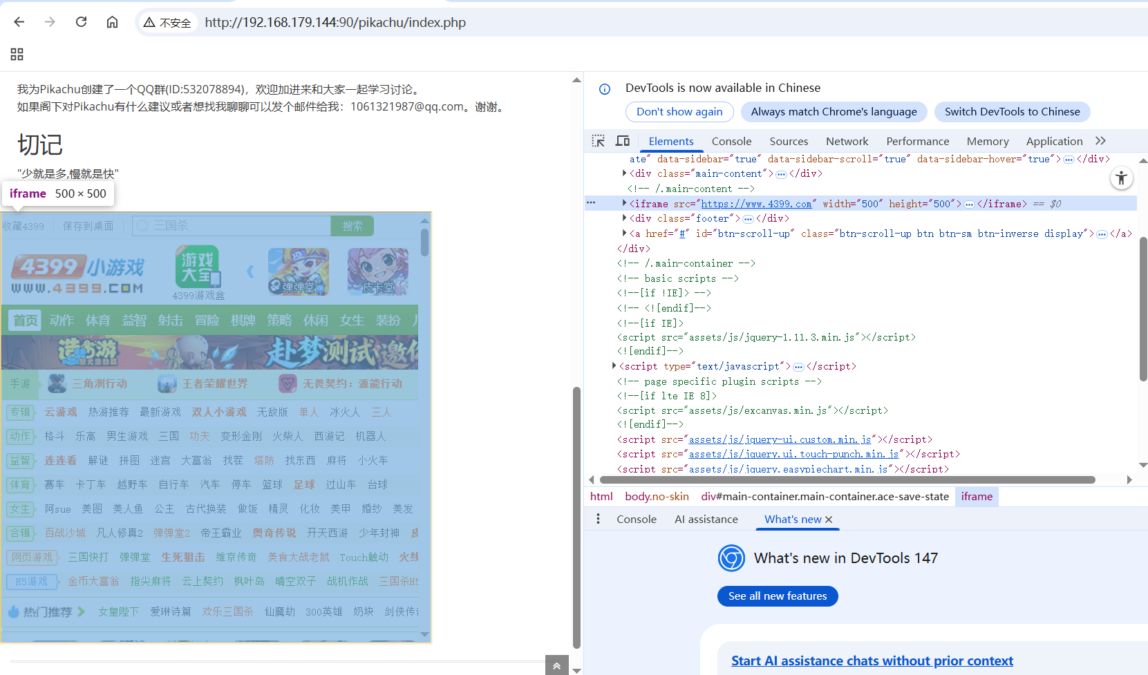
Task: Select the AI assistance drawer tab
Action: [706, 519]
